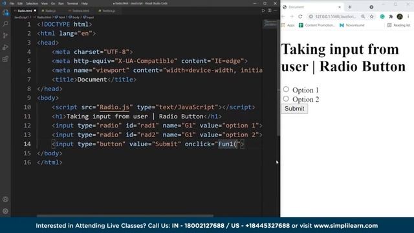Click the Fun1( text on line 14
Viewport: 414px width, 233px height.
pyautogui.click(x=227, y=144)
